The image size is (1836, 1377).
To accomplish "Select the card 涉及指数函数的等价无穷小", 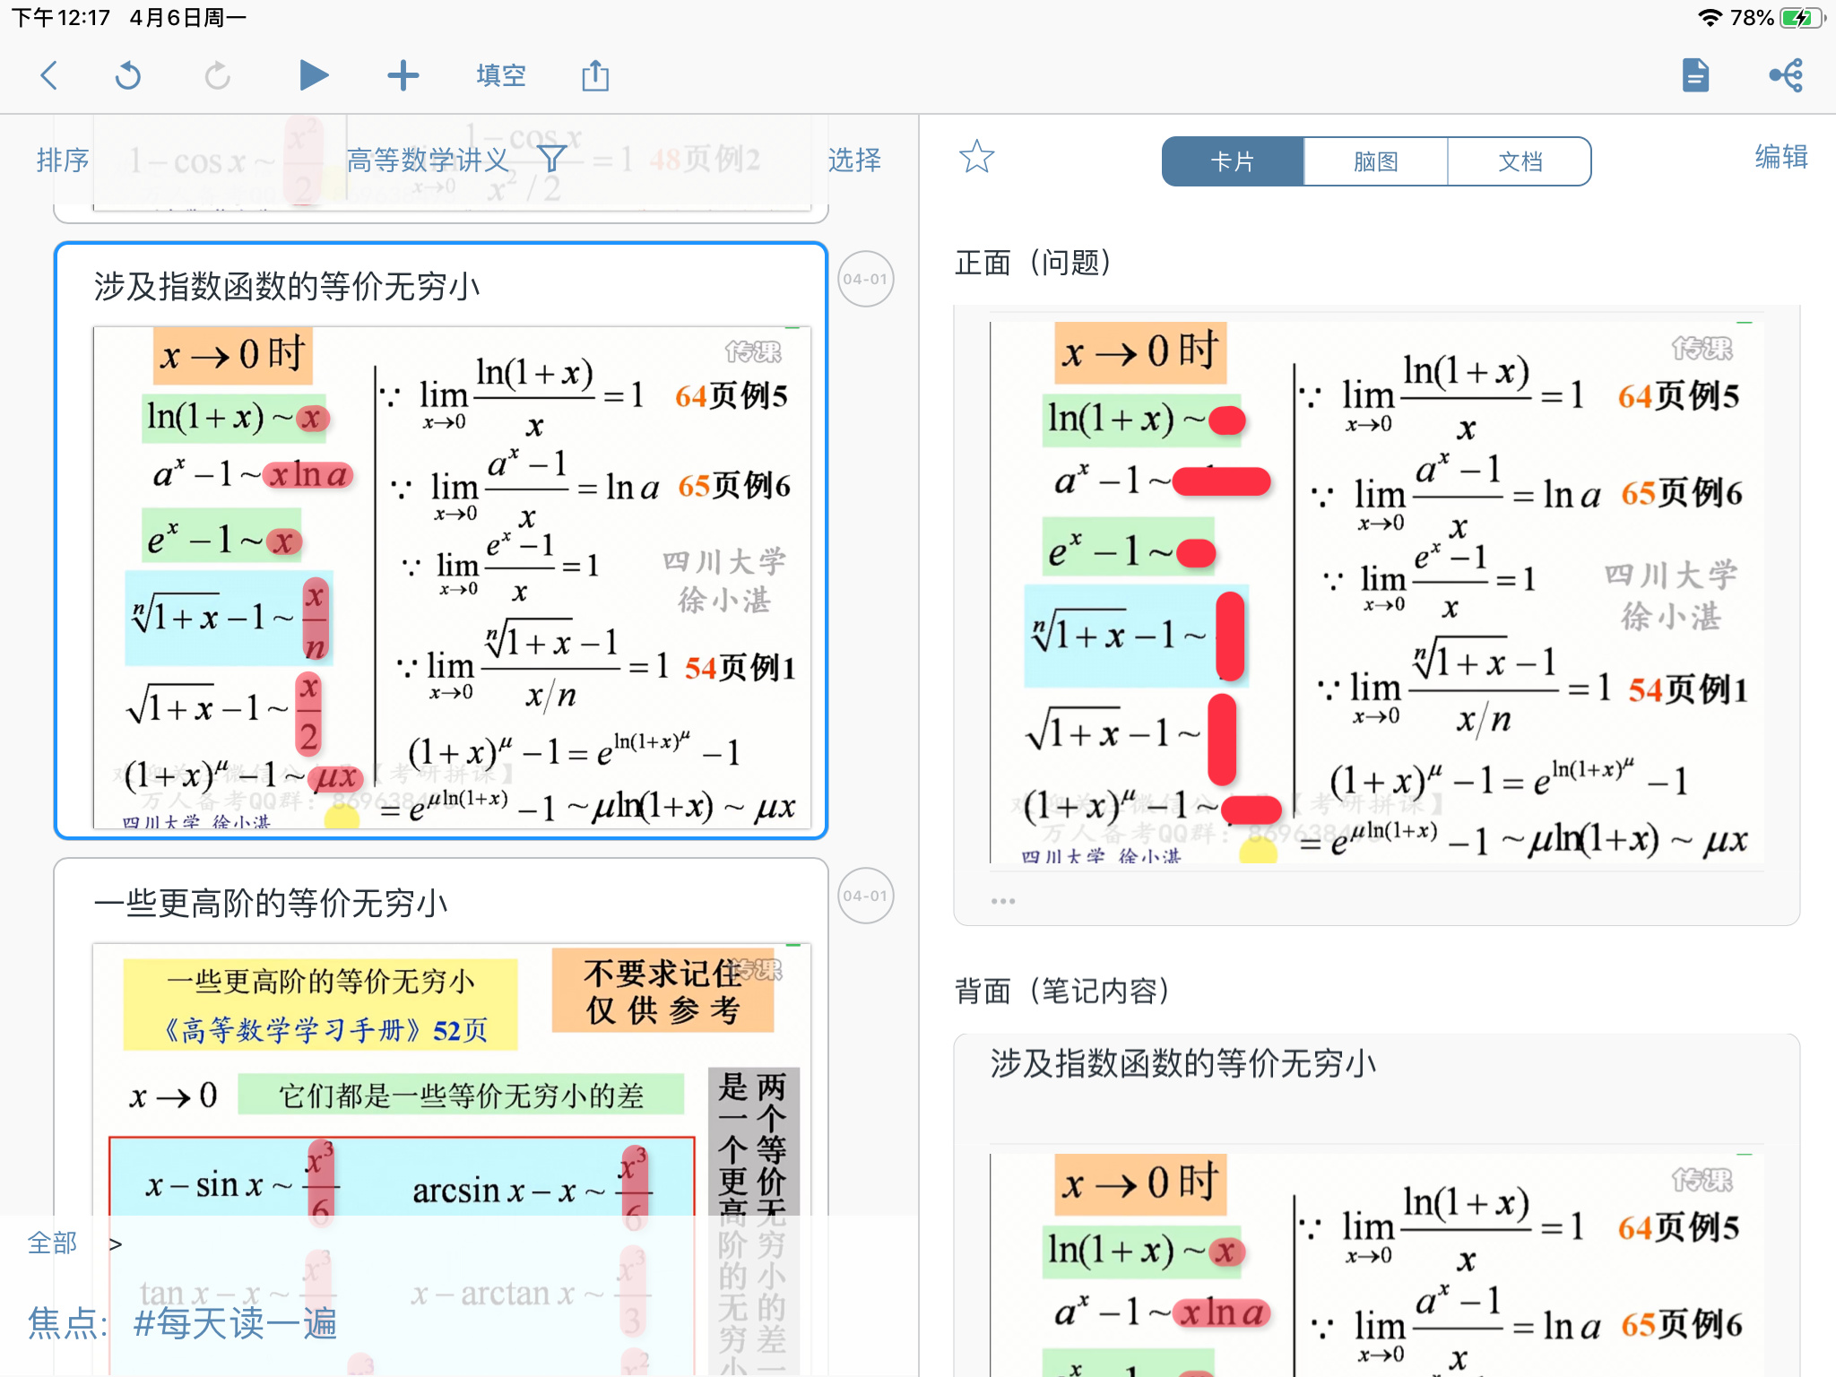I will click(x=440, y=541).
